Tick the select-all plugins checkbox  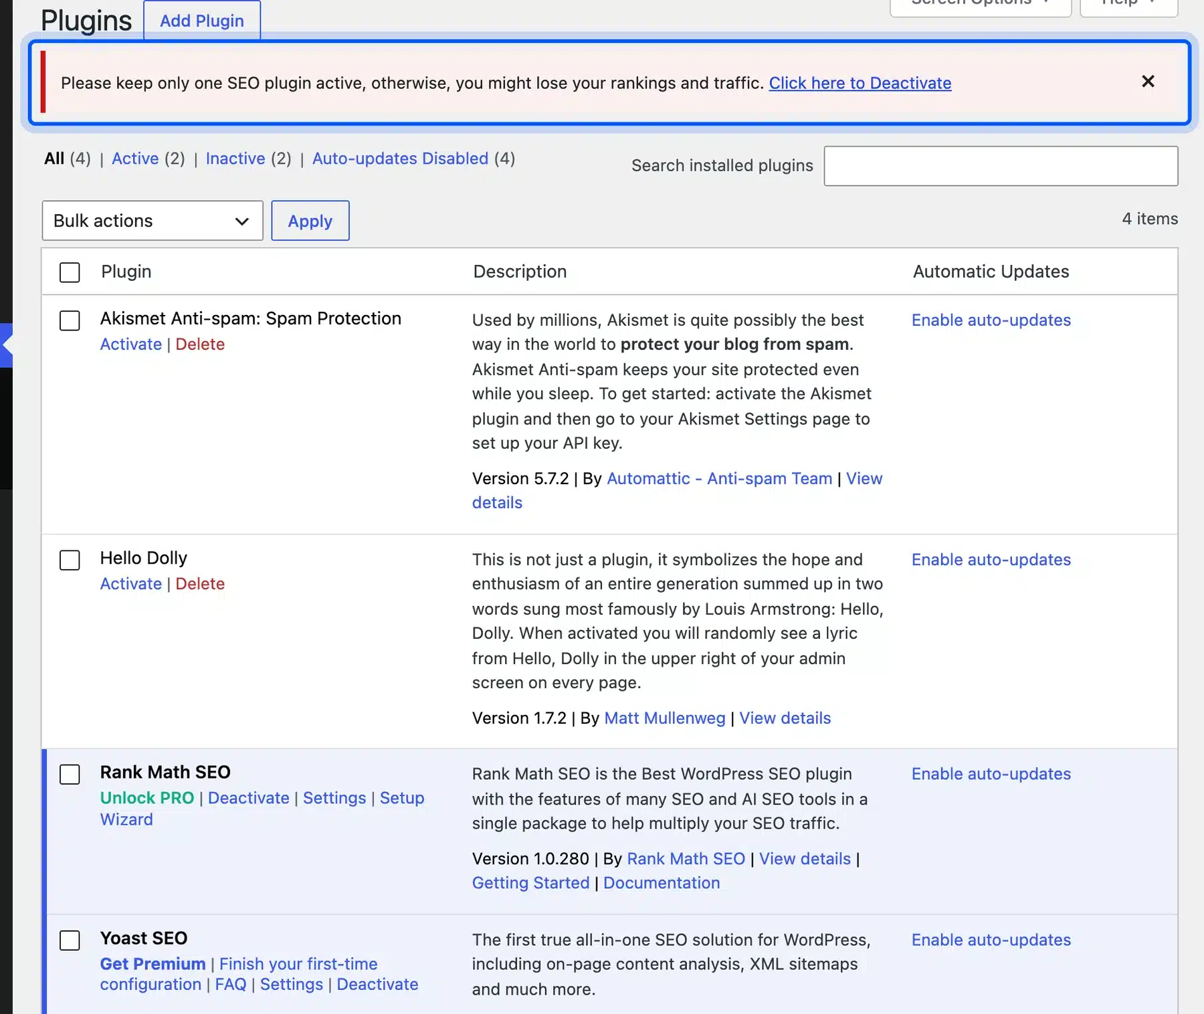point(70,272)
